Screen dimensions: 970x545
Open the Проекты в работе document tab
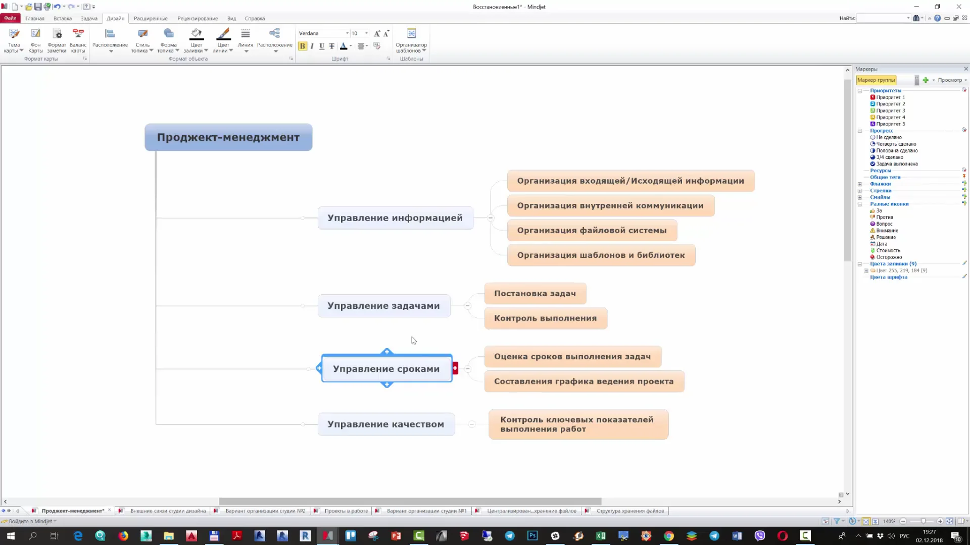coord(347,511)
